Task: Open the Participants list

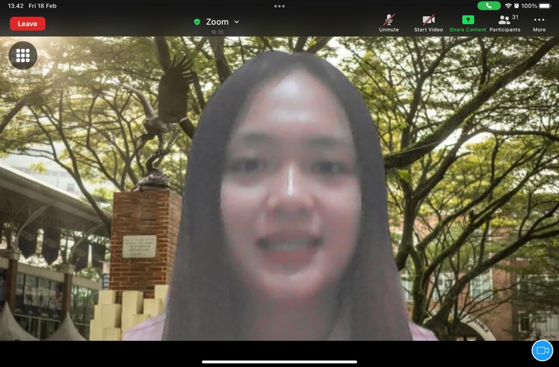Action: tap(504, 22)
